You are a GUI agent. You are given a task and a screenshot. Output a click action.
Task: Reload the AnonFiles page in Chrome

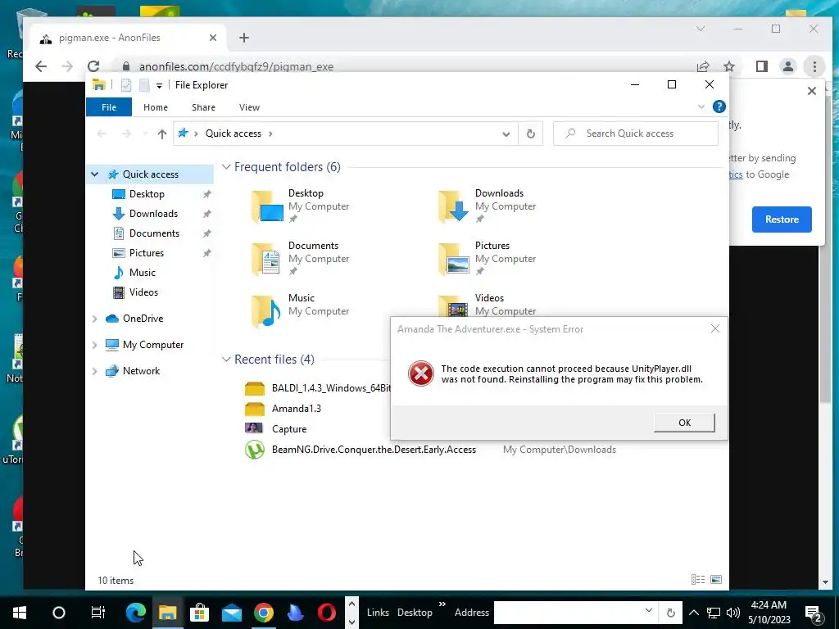[93, 66]
